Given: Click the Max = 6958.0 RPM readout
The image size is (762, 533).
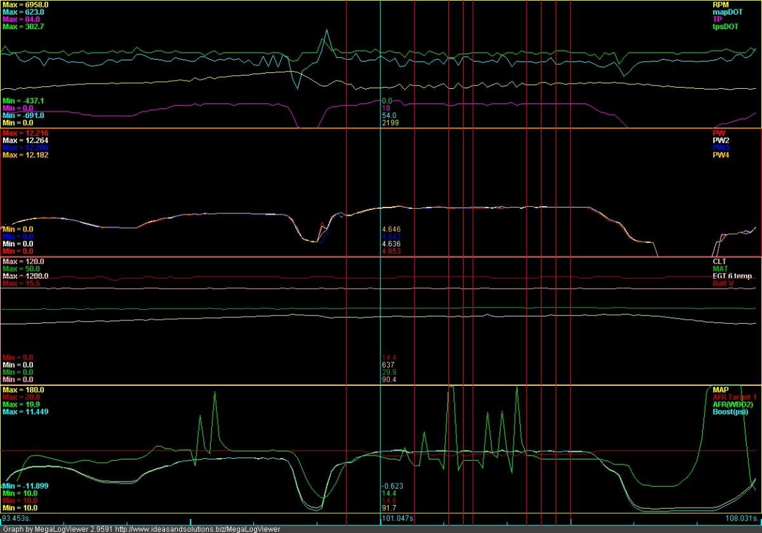Looking at the screenshot, I should click(x=25, y=4).
